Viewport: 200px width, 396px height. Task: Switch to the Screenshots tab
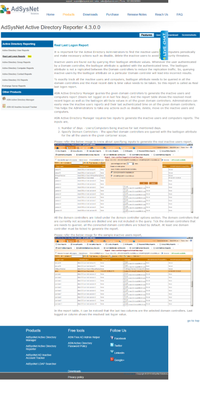click(189, 35)
